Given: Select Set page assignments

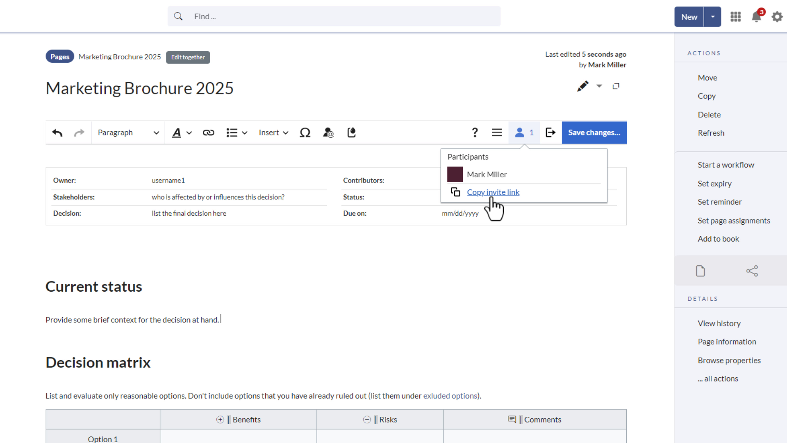Looking at the screenshot, I should (x=734, y=220).
